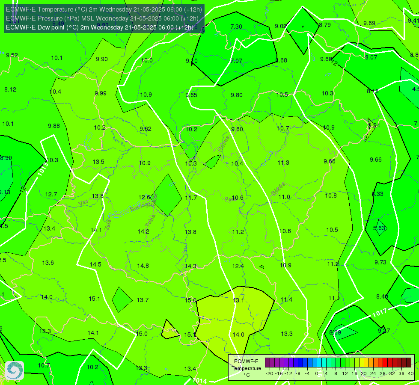Click the 12.4 temperature value
419x385 pixels.
238,266
